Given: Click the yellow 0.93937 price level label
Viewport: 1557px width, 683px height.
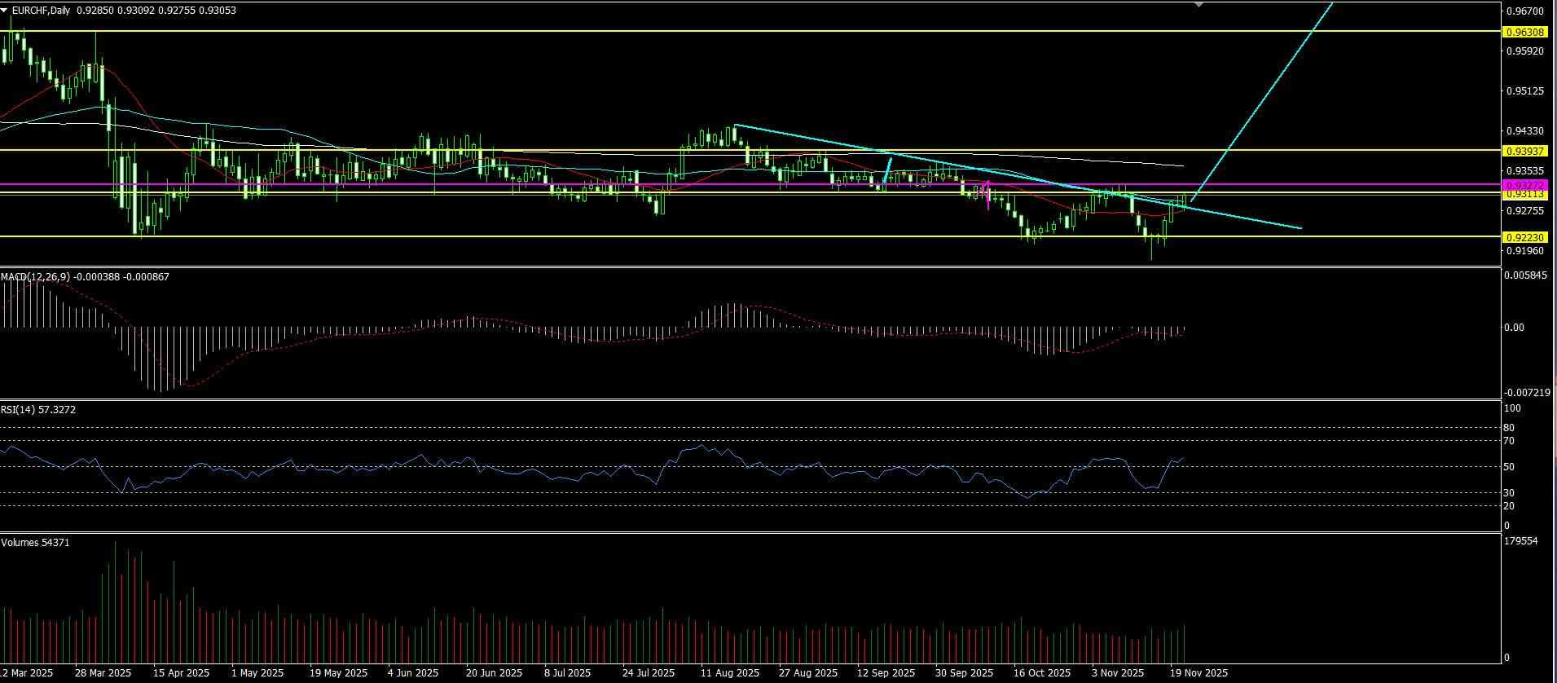Looking at the screenshot, I should click(1525, 151).
